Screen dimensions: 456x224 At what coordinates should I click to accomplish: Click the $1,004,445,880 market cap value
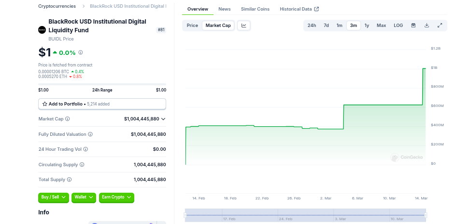142,119
